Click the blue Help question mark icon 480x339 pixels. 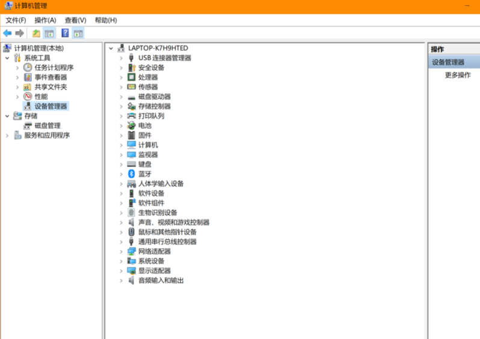click(65, 33)
